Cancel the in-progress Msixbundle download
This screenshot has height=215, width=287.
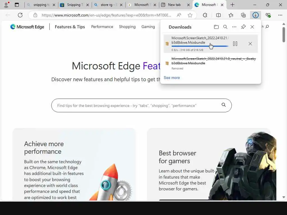(250, 44)
